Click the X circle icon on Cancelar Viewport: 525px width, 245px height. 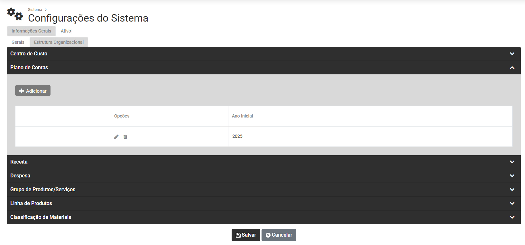click(268, 235)
